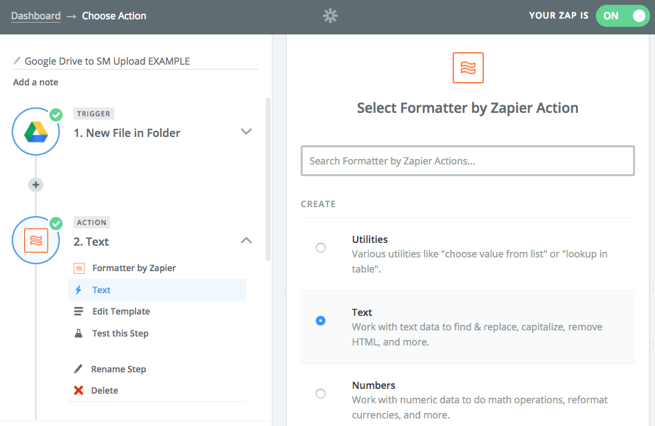Screen dimensions: 655x426
Task: Click the 1. New File in Folder title
Action: click(x=127, y=133)
